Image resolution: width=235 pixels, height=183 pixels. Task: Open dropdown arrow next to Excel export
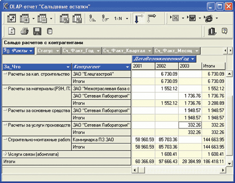183,18
